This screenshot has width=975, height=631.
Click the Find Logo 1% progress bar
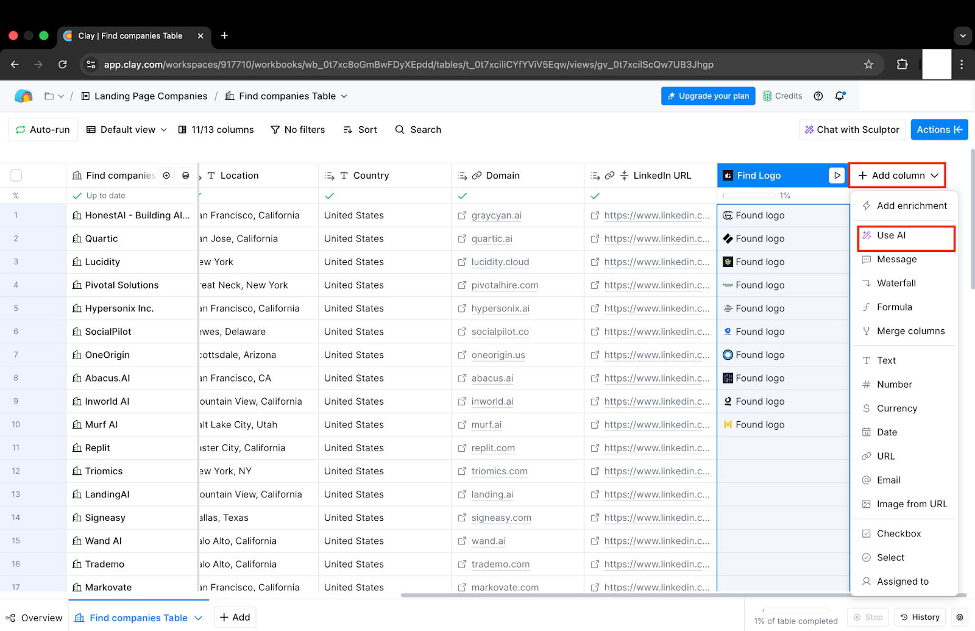749,196
